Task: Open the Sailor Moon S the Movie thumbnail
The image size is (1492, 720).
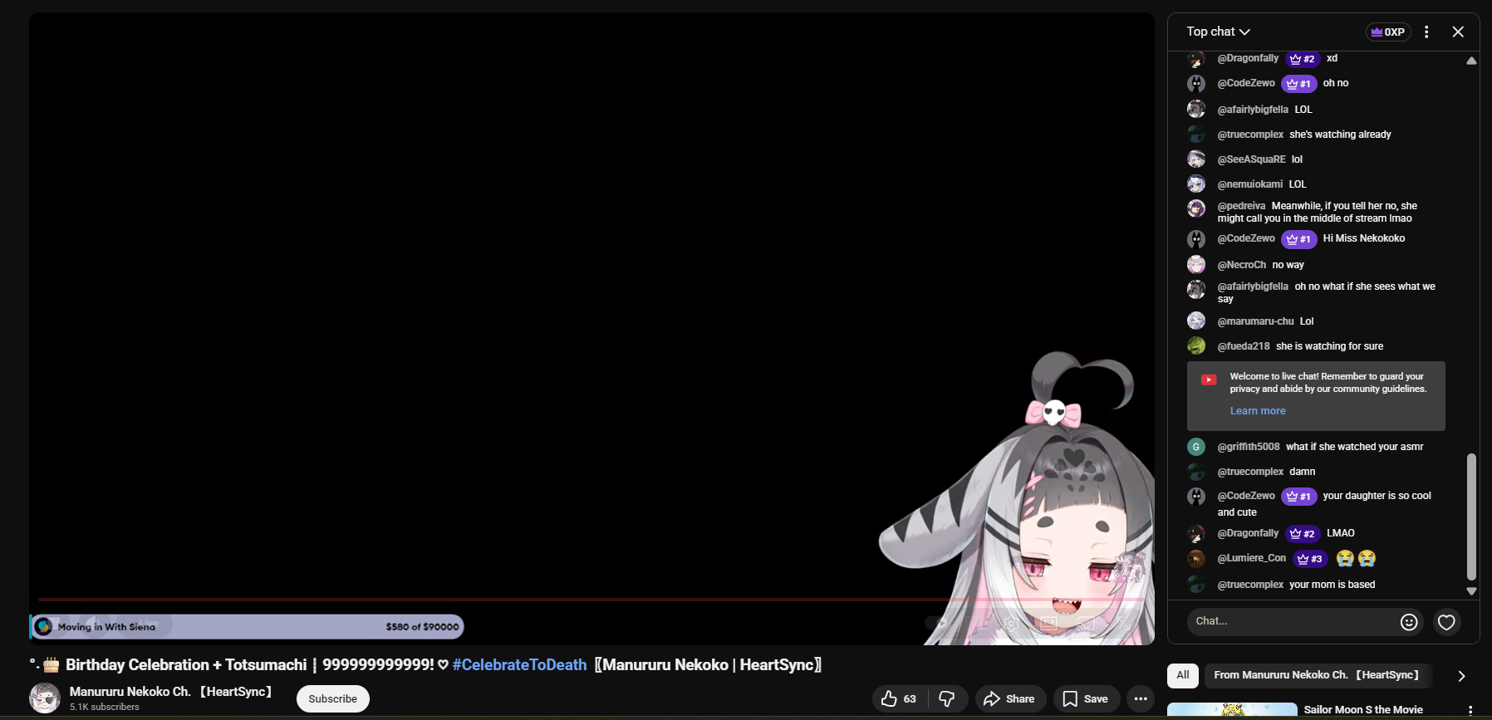Action: click(1232, 711)
